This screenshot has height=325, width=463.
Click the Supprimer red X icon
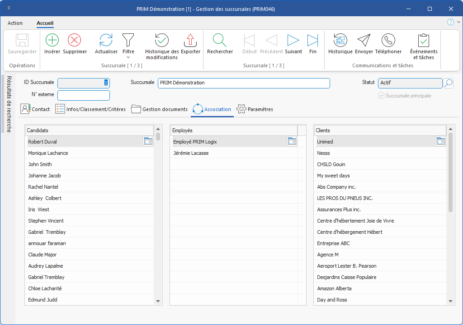75,41
